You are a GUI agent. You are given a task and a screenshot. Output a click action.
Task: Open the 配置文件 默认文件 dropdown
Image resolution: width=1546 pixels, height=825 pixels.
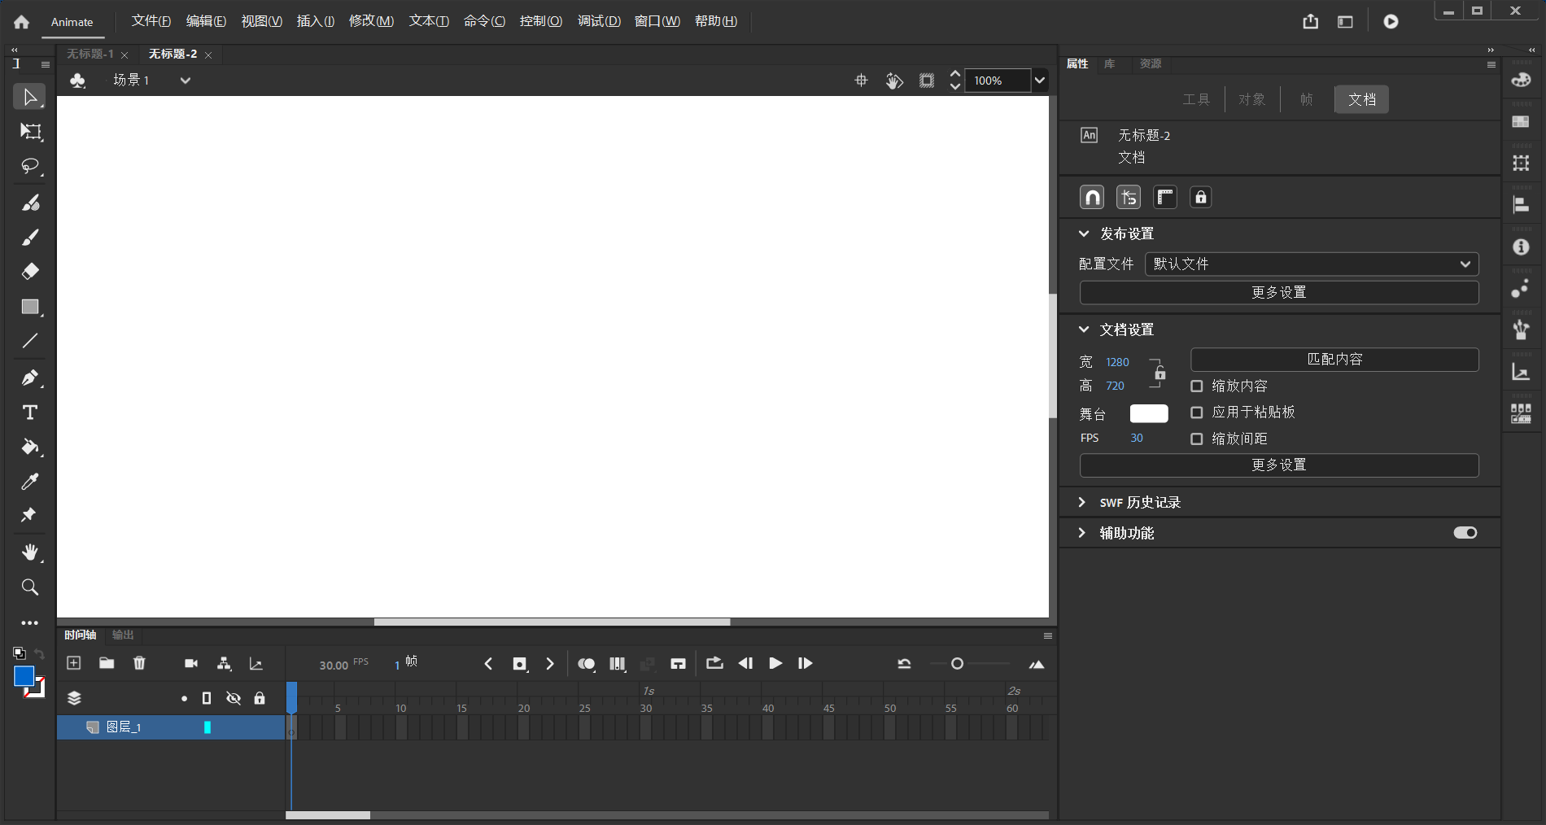[x=1312, y=264]
